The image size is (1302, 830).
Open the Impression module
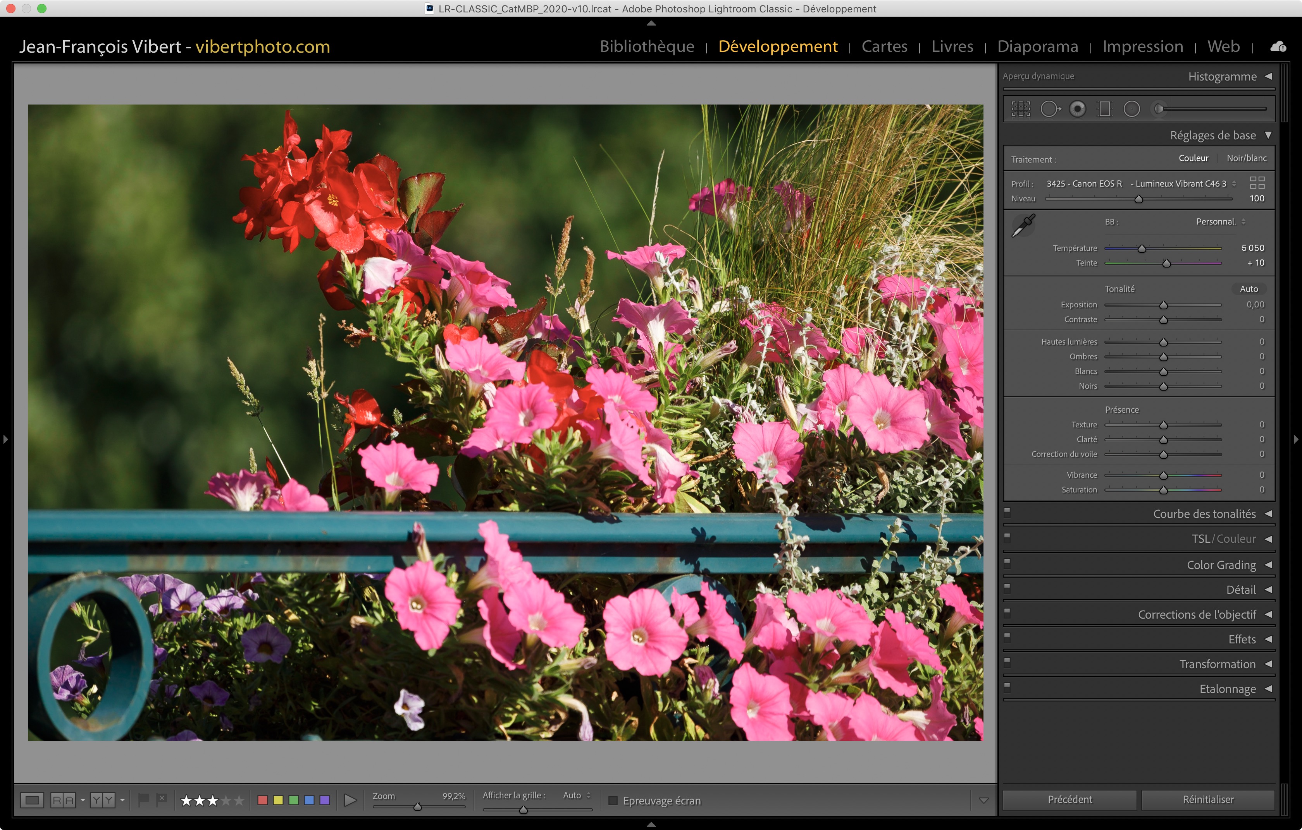pyautogui.click(x=1142, y=46)
